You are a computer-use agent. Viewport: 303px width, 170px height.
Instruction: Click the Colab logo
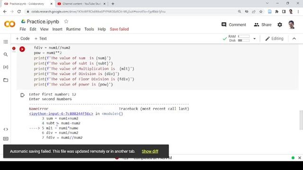coord(9,24)
